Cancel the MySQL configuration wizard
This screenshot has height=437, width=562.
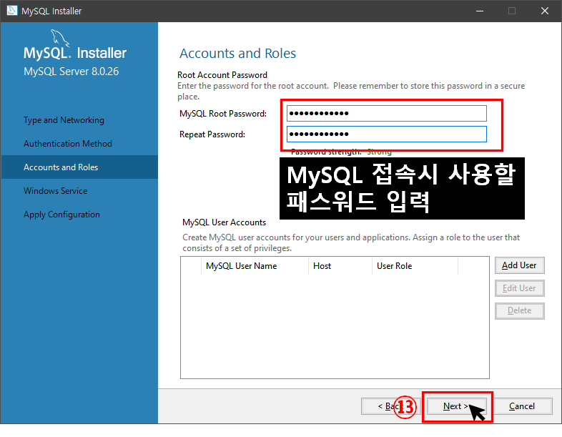click(522, 406)
